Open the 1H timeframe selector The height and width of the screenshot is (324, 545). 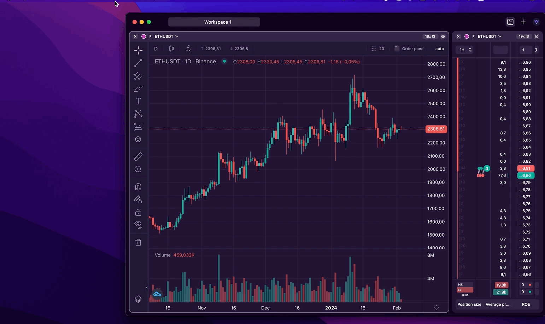(x=464, y=50)
